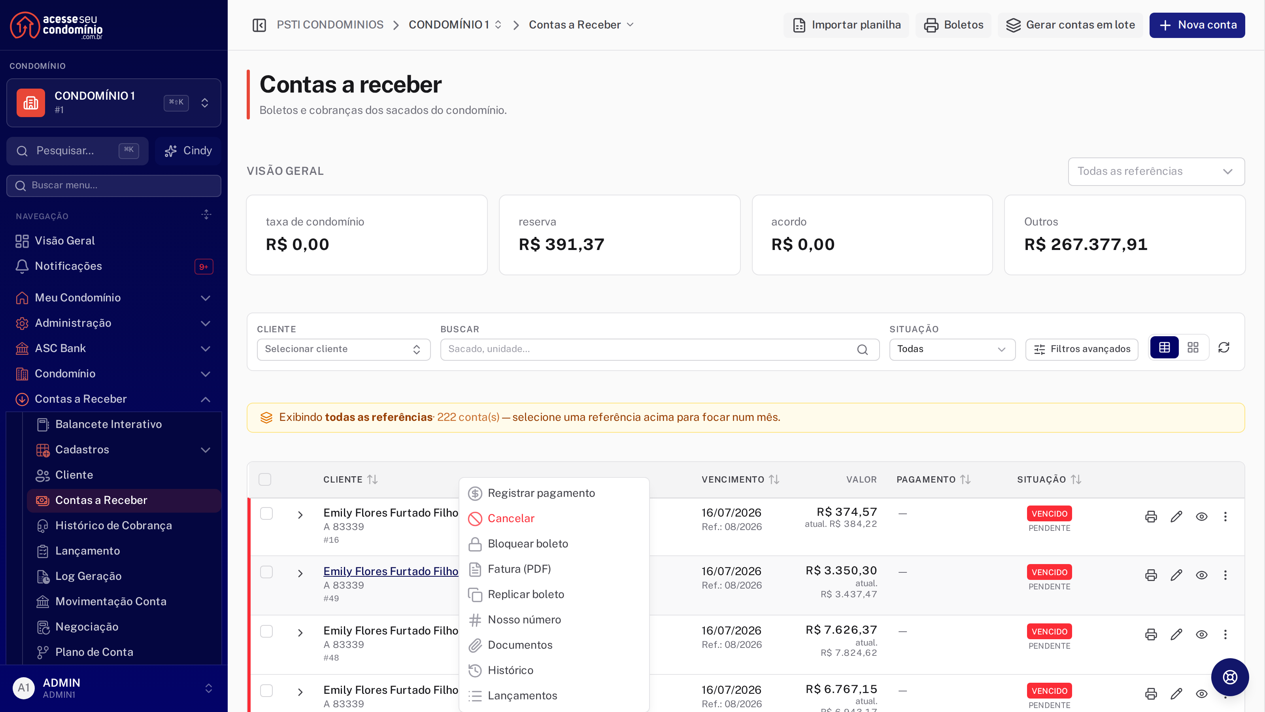Choose Fatura (PDF) menu entry
This screenshot has width=1265, height=712.
coord(554,569)
